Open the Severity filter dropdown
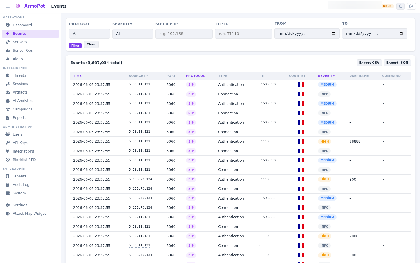420x263 pixels. [133, 34]
